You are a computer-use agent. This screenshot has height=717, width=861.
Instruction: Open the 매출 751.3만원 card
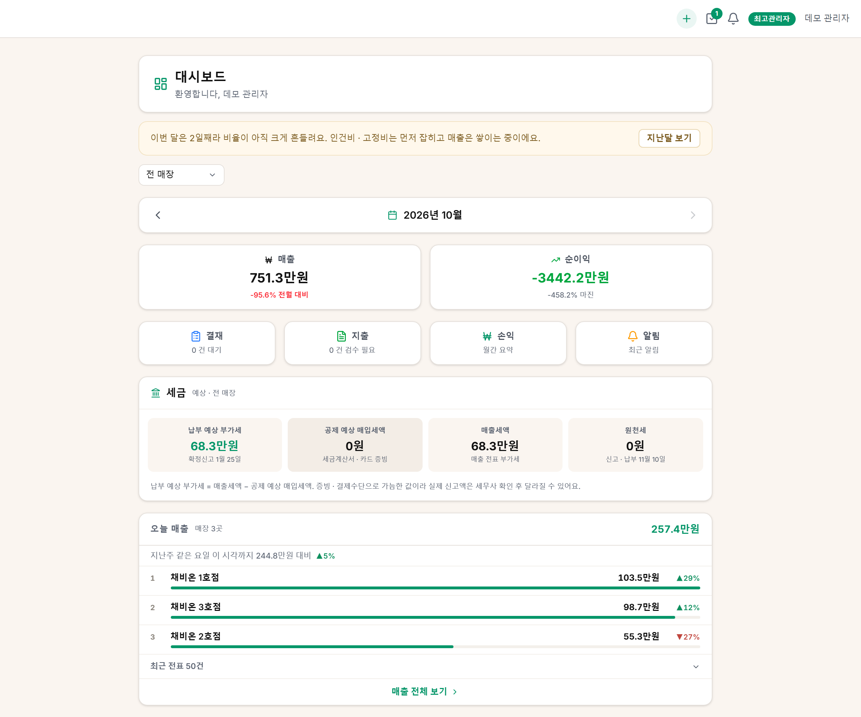coord(279,277)
